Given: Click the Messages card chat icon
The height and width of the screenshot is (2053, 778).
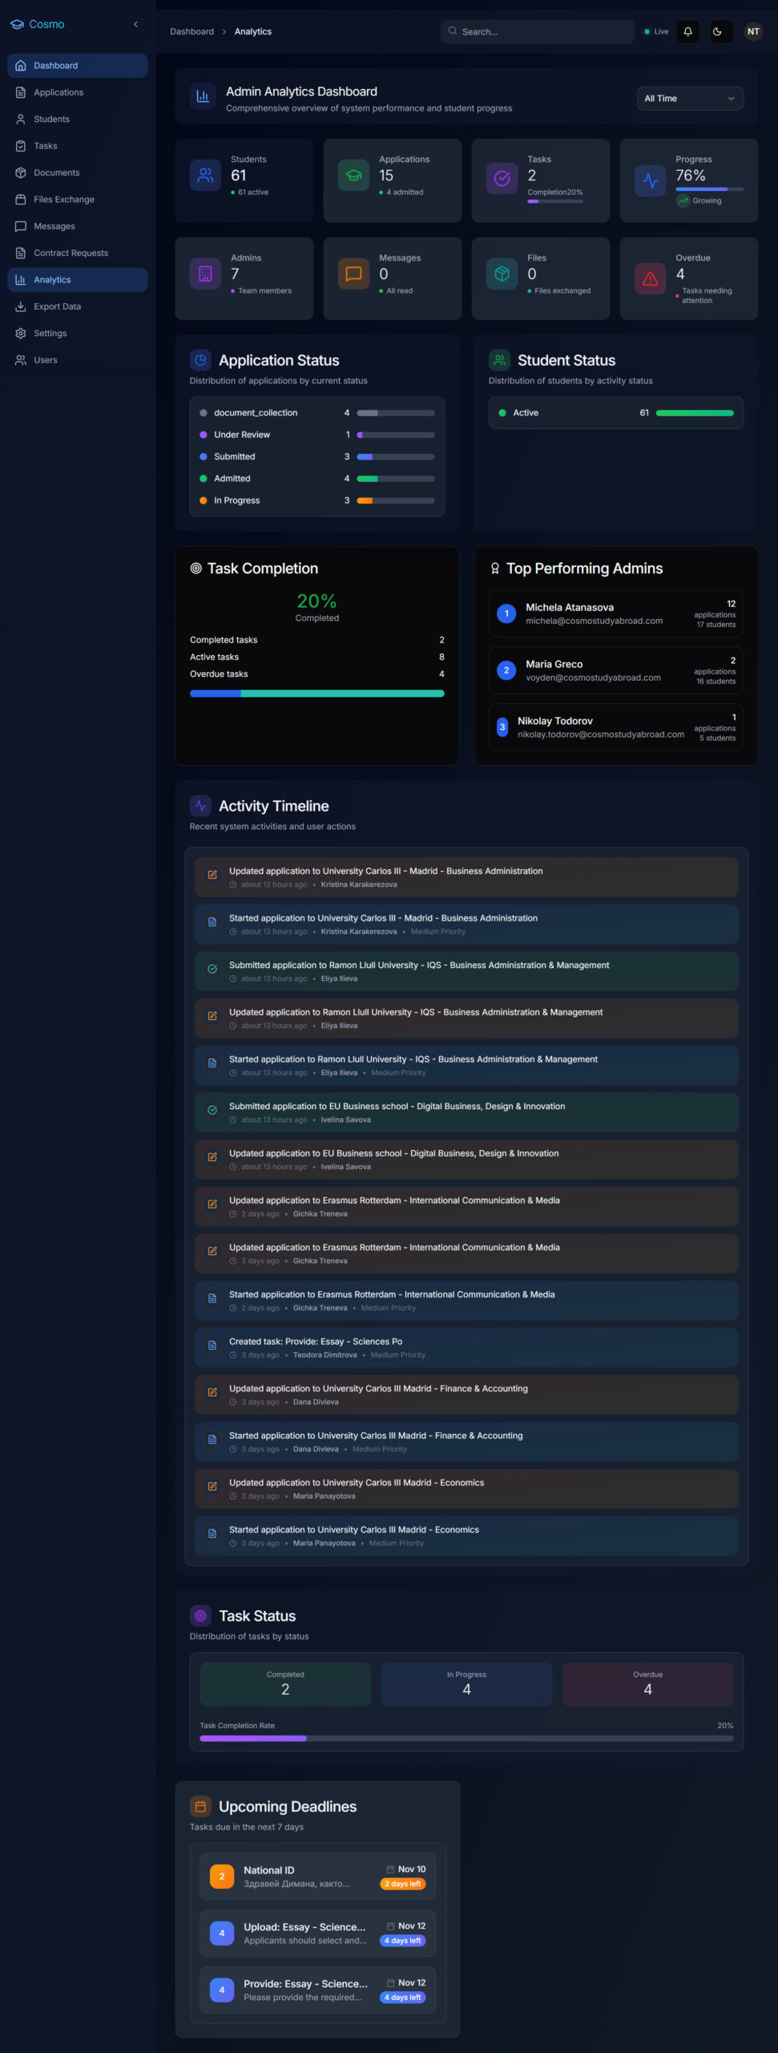Looking at the screenshot, I should [x=353, y=274].
